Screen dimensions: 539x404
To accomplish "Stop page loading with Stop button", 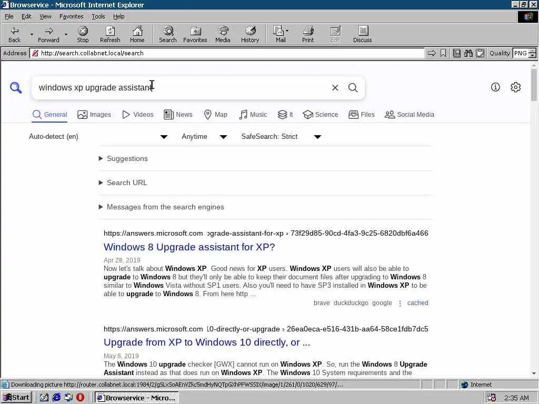I will [x=83, y=34].
